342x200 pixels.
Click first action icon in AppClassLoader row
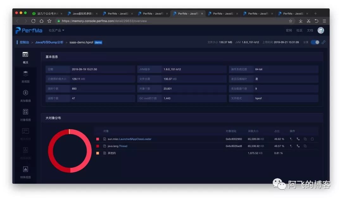(x=291, y=139)
